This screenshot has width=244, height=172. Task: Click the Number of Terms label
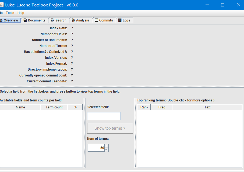[x=53, y=46]
